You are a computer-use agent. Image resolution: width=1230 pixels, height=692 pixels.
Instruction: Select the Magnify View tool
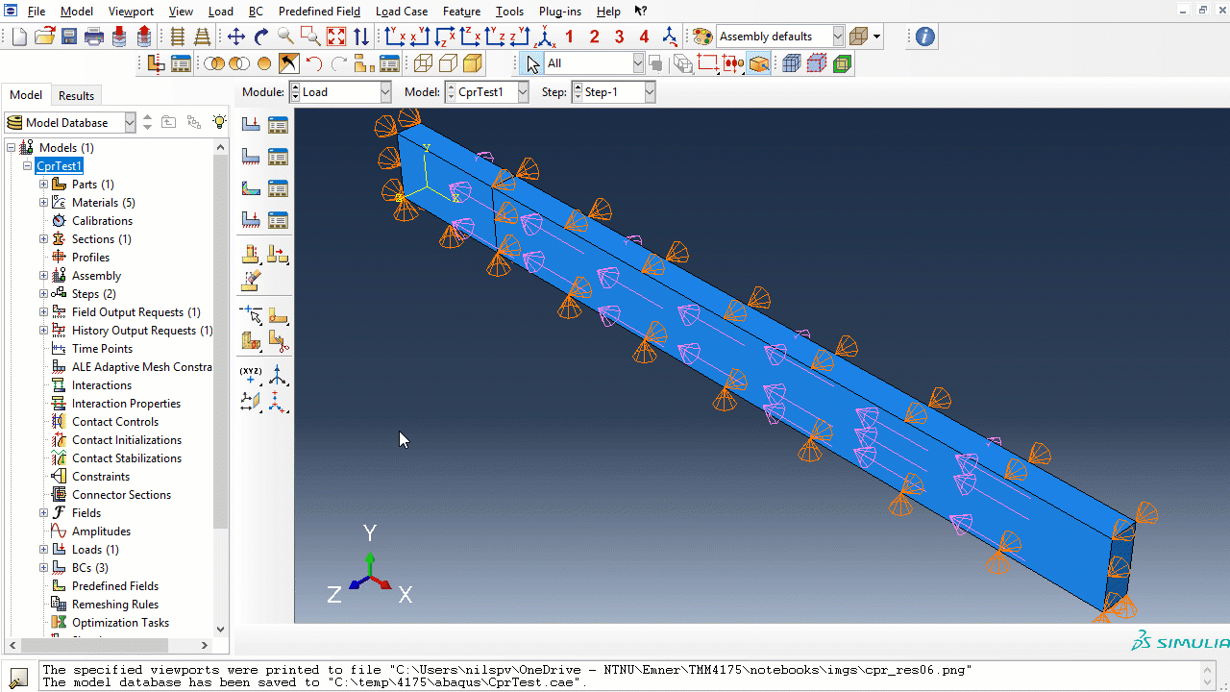click(x=286, y=37)
